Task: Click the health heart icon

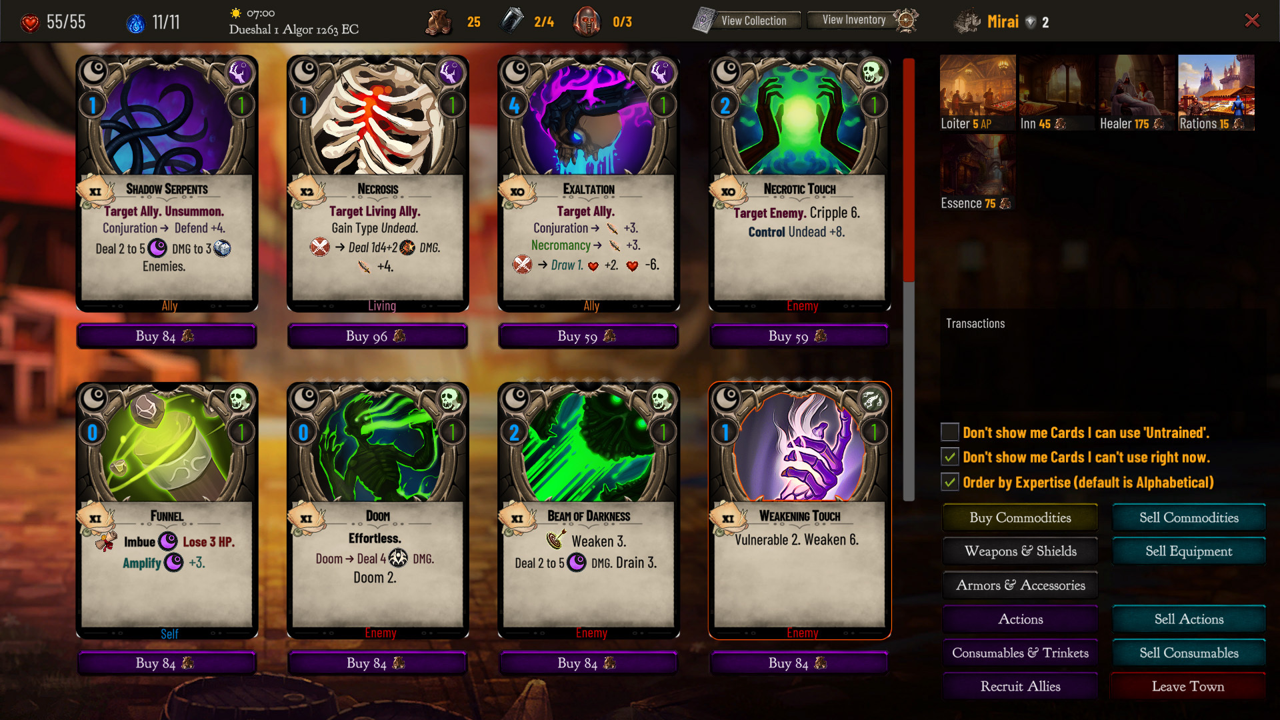Action: [30, 23]
